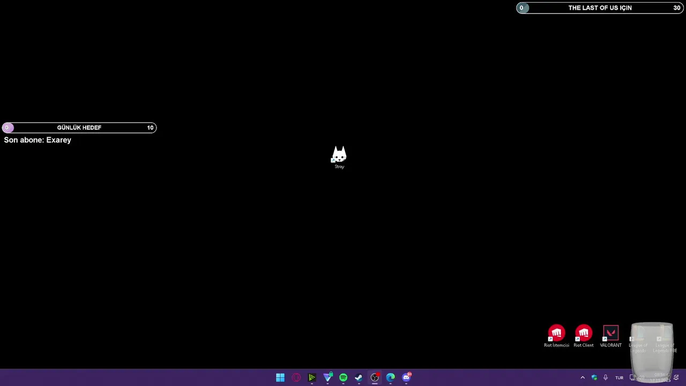This screenshot has height=386, width=686.
Task: Open Windows Security tray icon
Action: point(594,377)
